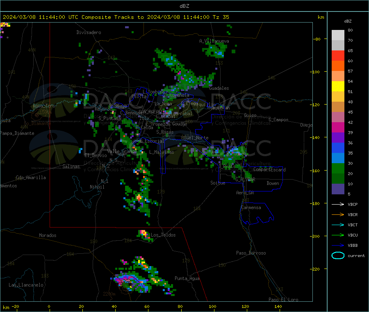Click the white VBCP arrow icon
Viewport: 369px width, 312px height.
point(338,204)
